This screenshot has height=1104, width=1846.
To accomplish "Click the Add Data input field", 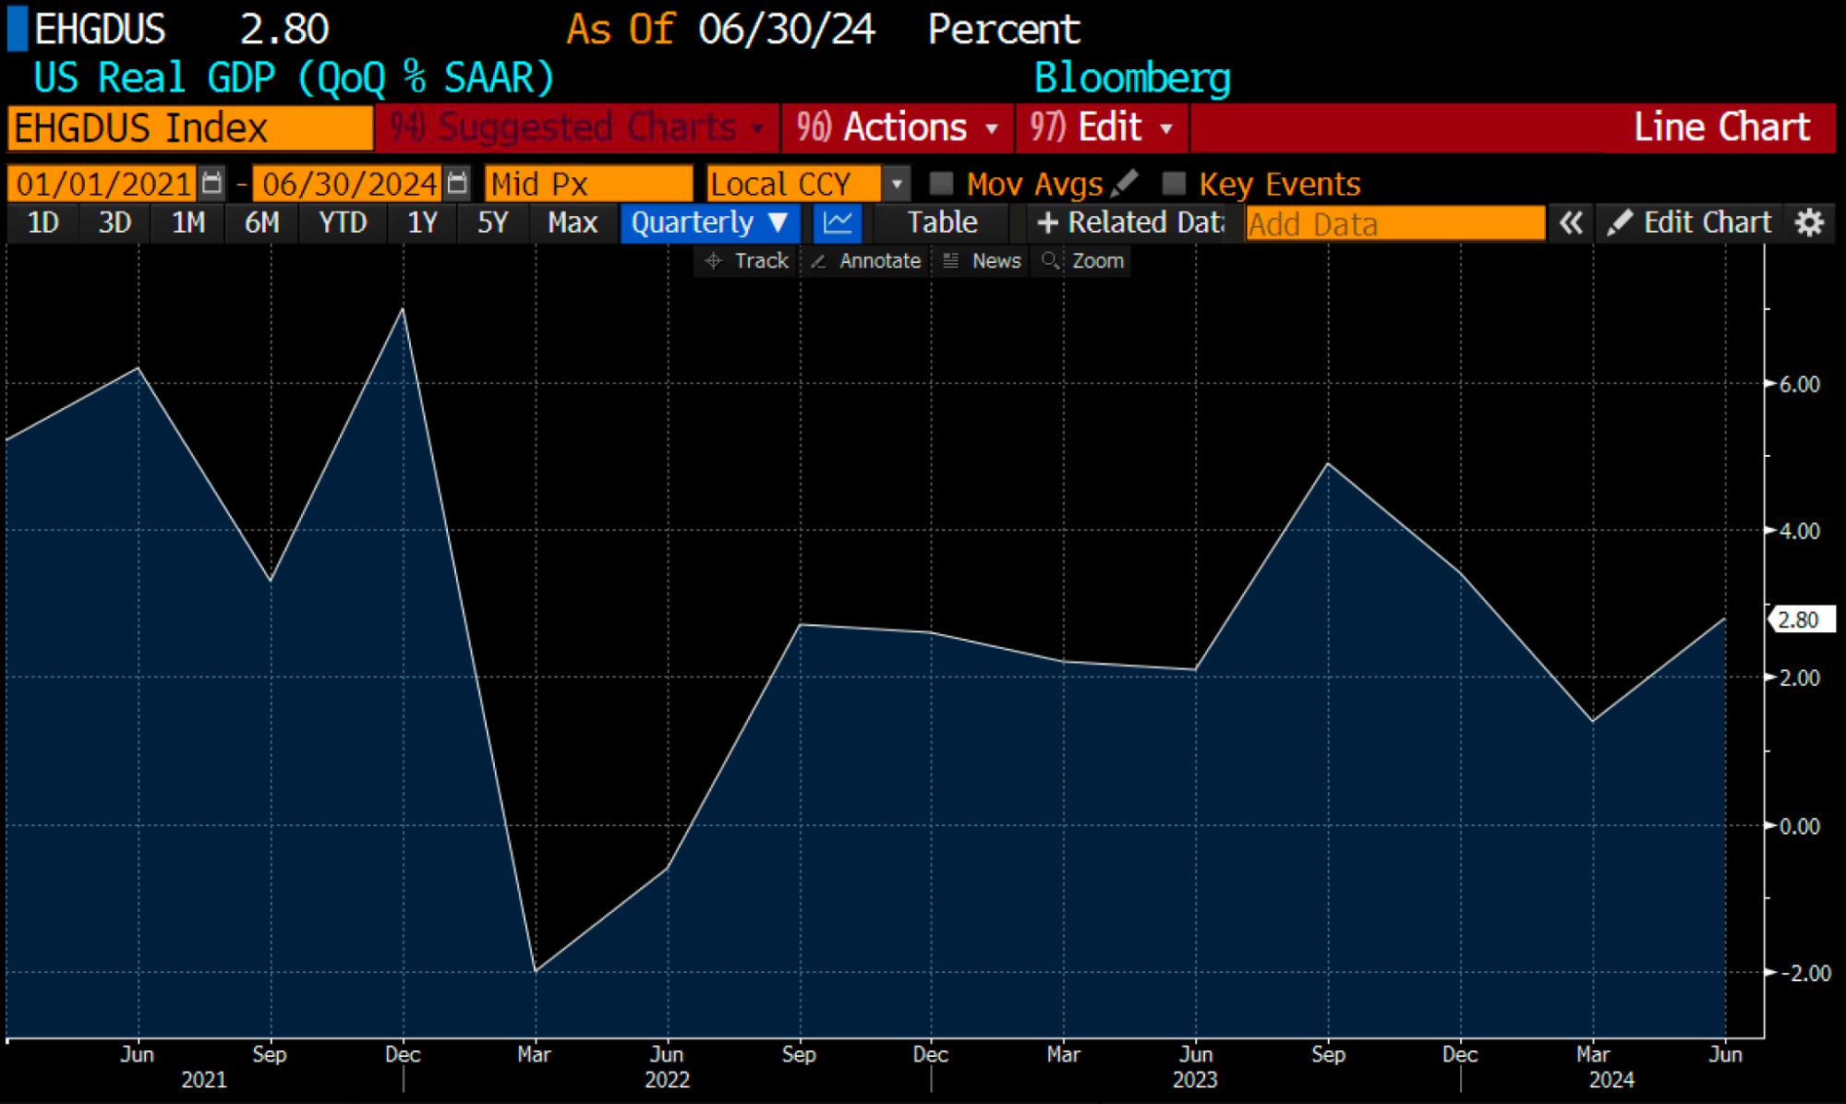I will click(x=1394, y=223).
